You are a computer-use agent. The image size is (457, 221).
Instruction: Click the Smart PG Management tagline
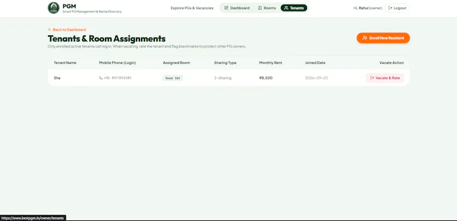pos(92,11)
